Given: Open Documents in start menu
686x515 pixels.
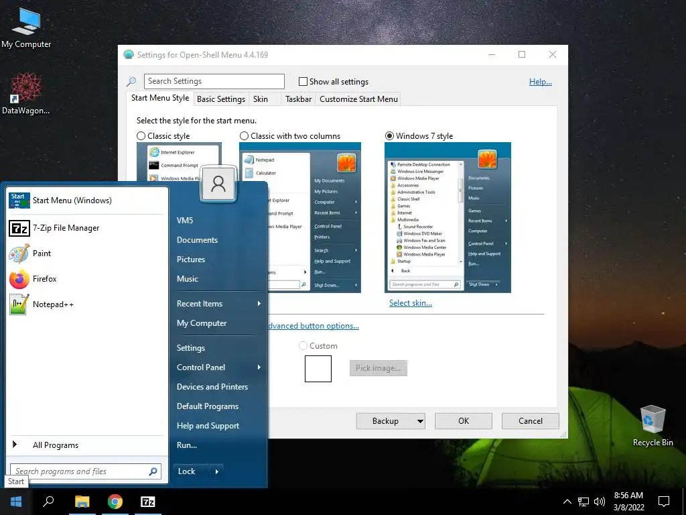Looking at the screenshot, I should pos(197,240).
